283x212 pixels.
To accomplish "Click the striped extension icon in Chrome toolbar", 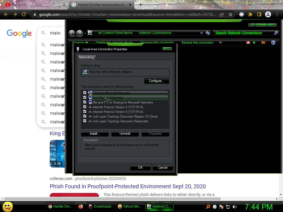I will click(242, 14).
